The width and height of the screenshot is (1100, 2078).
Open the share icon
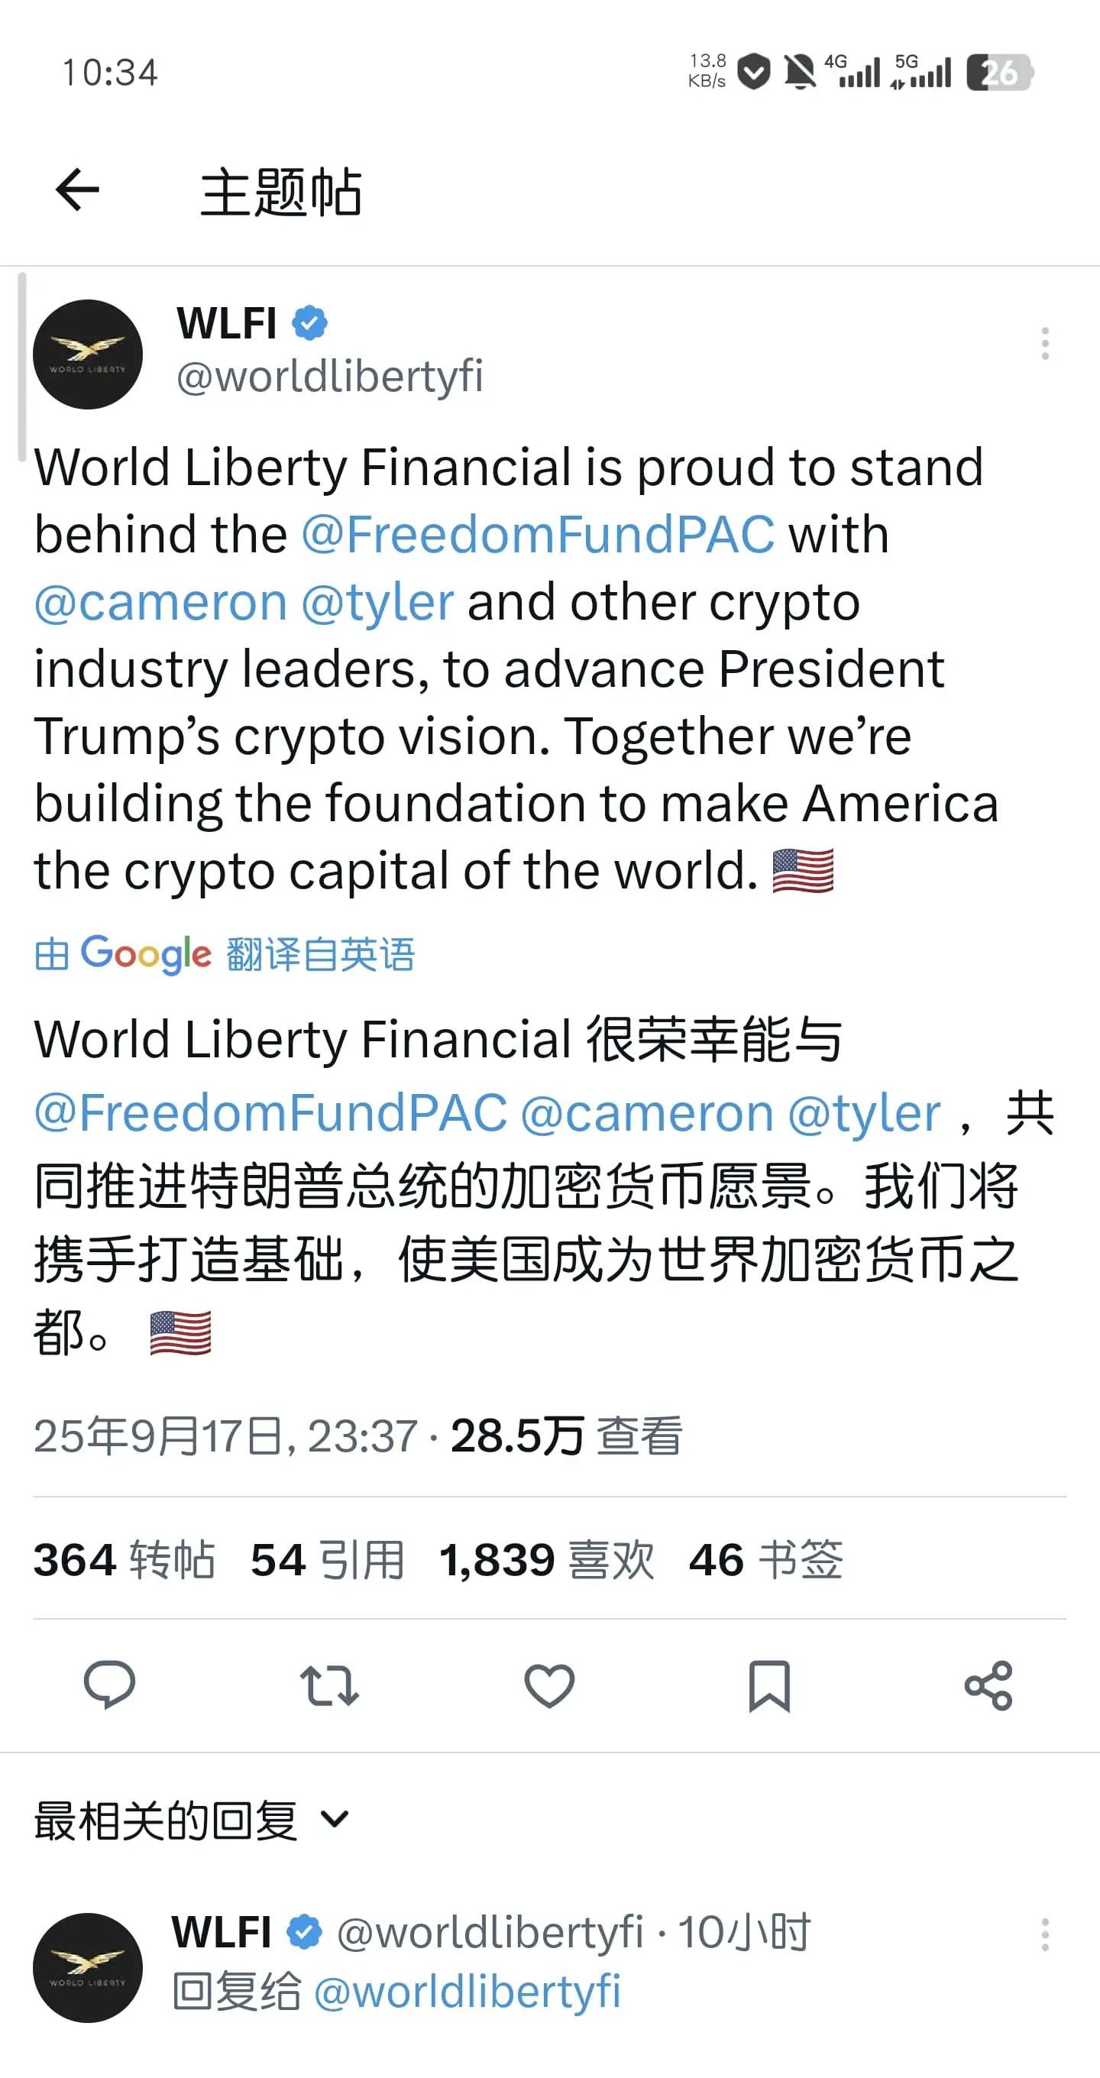pyautogui.click(x=988, y=1685)
